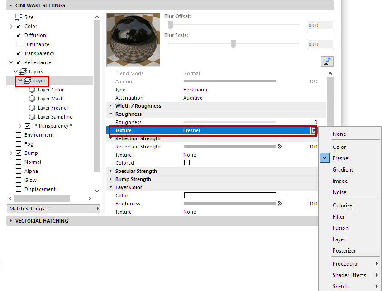Click the checkmark icon next to Fresnel in the menu
Screen dimensions: 382x291
325,158
